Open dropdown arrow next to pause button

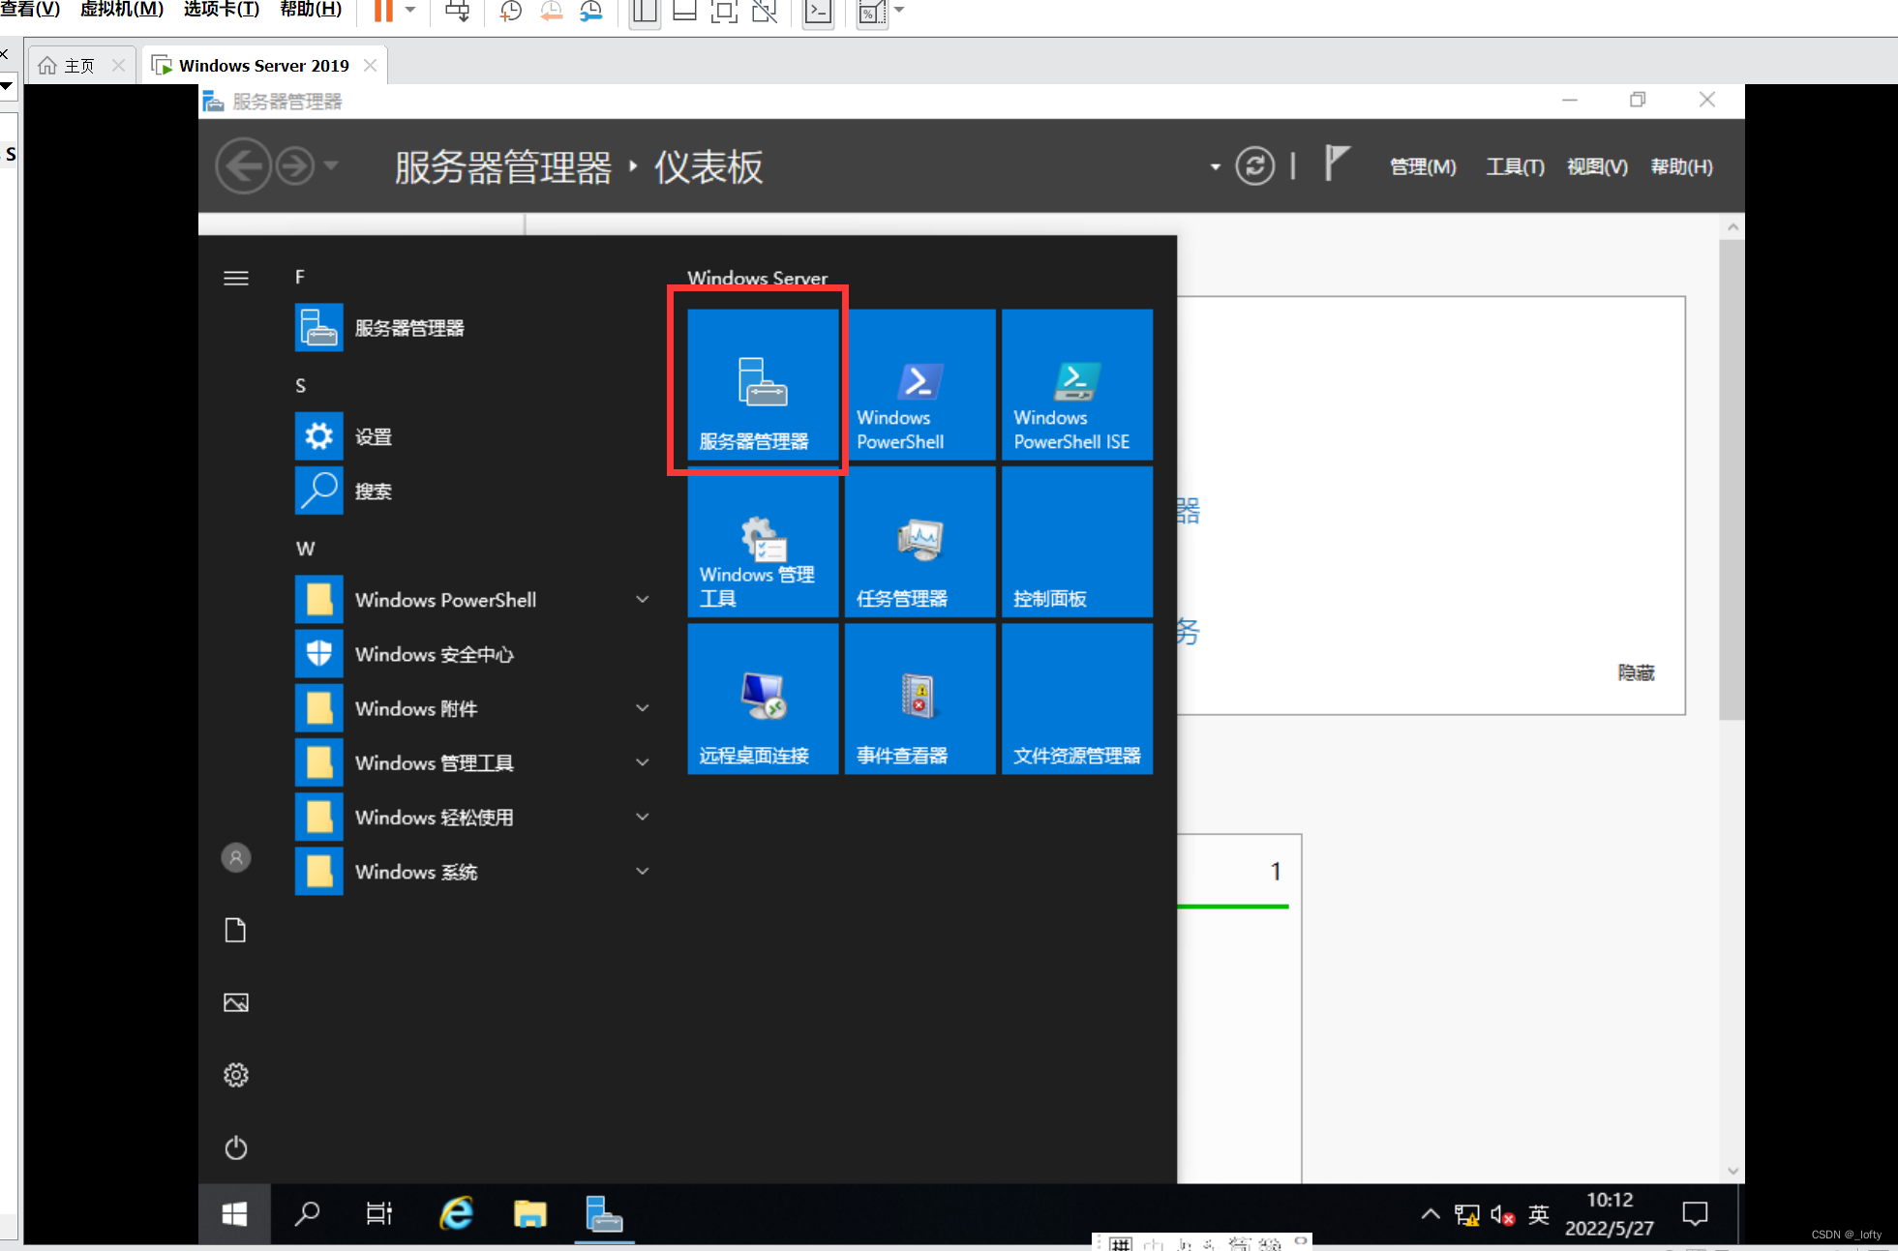(410, 11)
